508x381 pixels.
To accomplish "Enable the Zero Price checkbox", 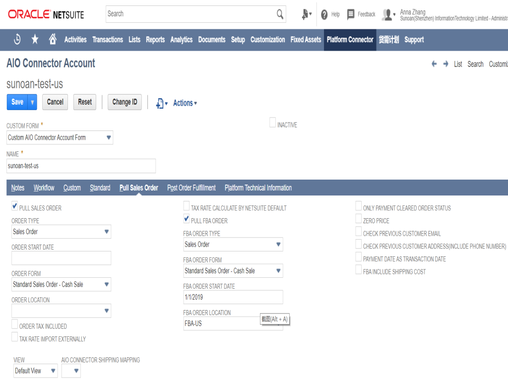I will (x=358, y=219).
